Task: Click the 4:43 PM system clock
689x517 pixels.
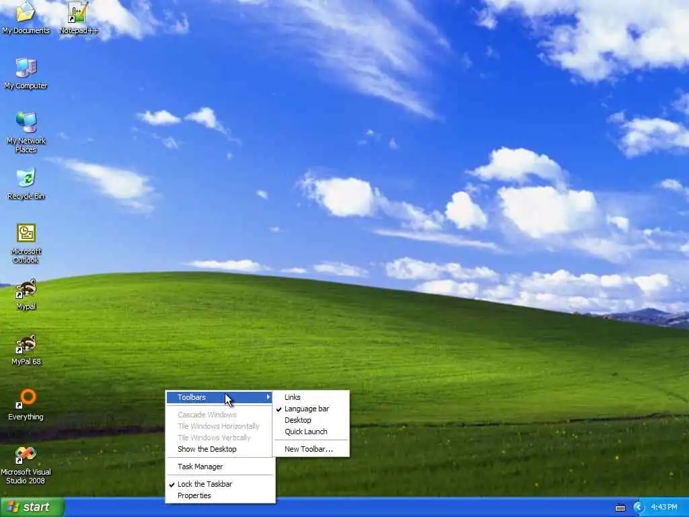Action: point(664,508)
